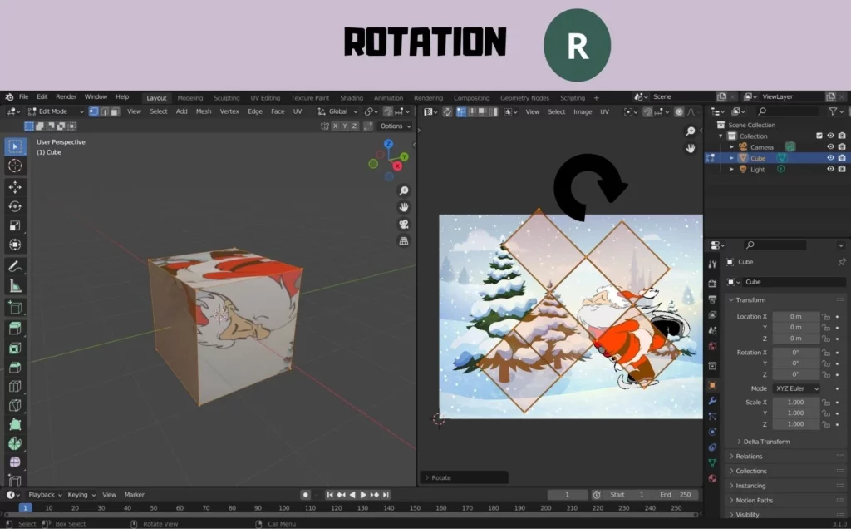The image size is (851, 529).
Task: Open the Material properties tab icon
Action: click(712, 478)
